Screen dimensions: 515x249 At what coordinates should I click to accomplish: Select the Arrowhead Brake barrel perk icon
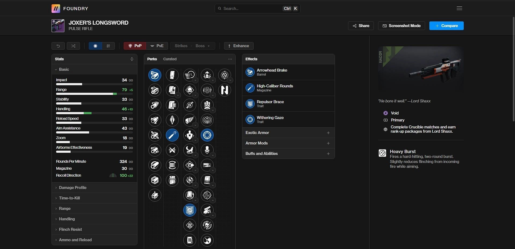(155, 75)
